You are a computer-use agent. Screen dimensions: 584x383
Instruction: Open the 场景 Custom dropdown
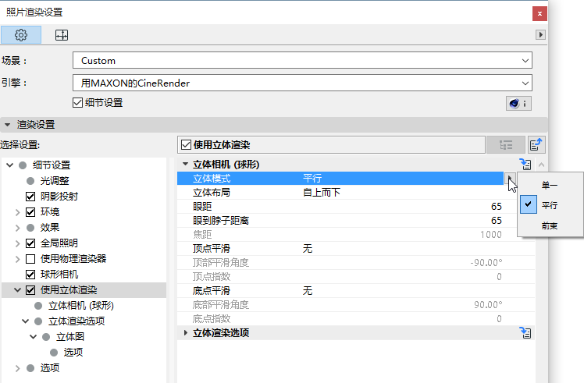(302, 60)
